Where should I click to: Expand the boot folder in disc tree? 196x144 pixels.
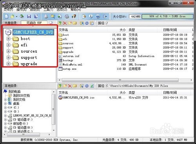coord(8,39)
